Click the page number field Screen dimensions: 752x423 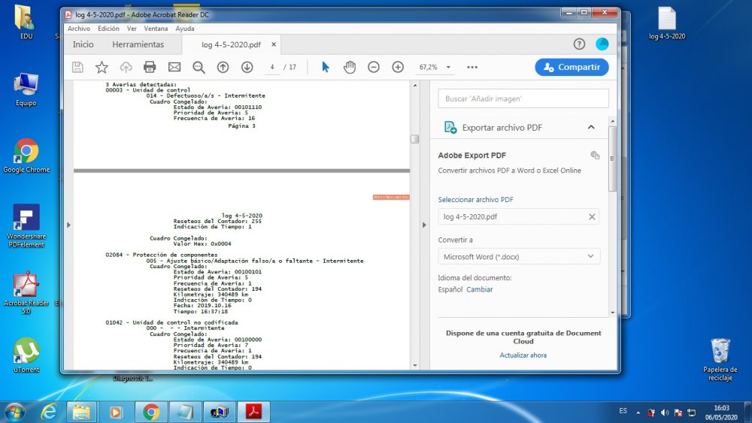[x=272, y=67]
